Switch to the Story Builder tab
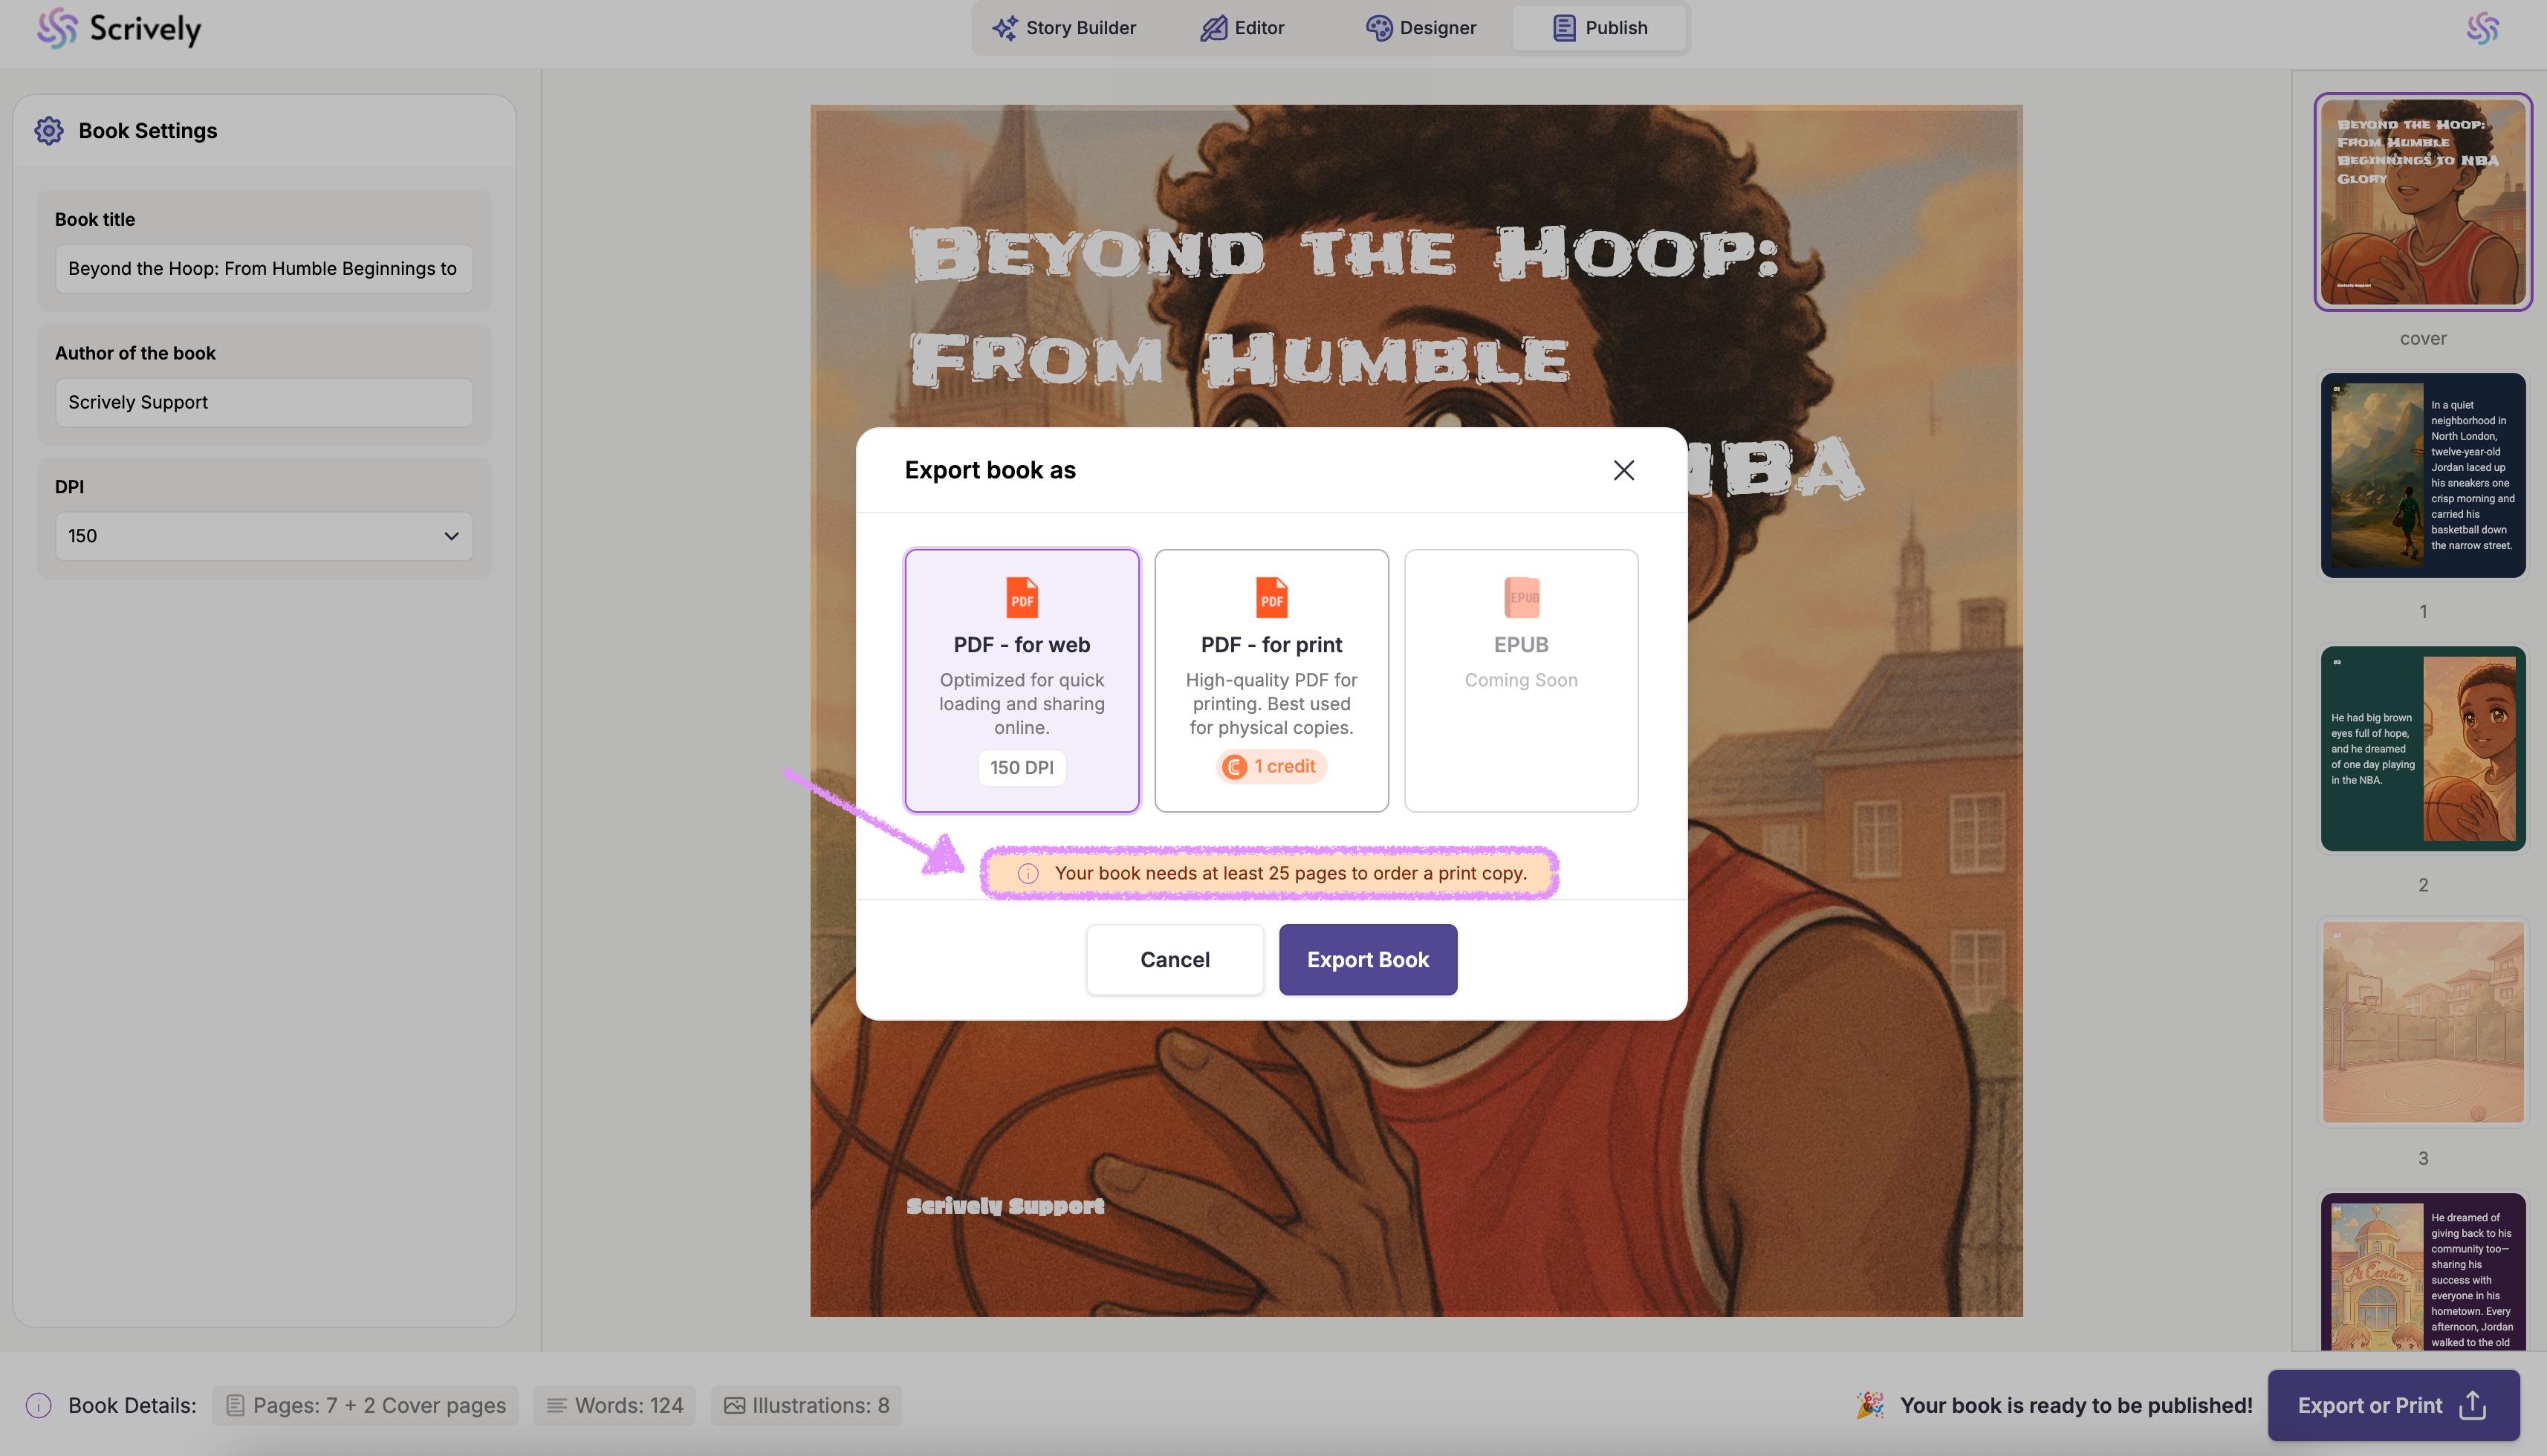The image size is (2547, 1456). (1064, 28)
